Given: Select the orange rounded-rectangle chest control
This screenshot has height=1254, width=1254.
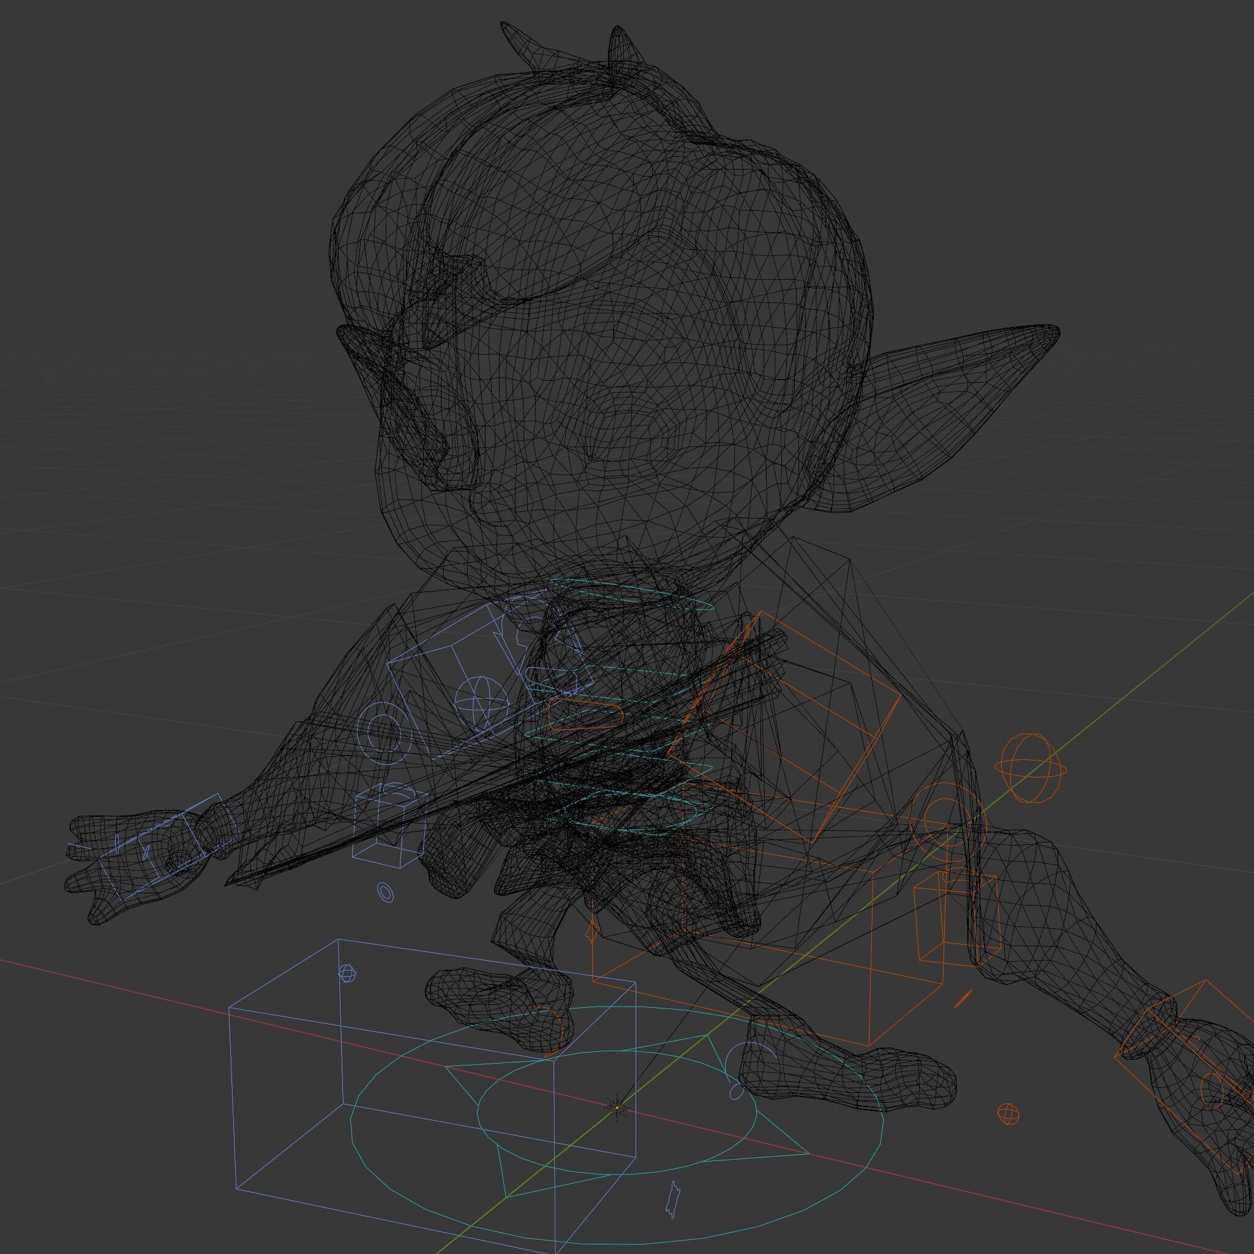Looking at the screenshot, I should tap(587, 714).
